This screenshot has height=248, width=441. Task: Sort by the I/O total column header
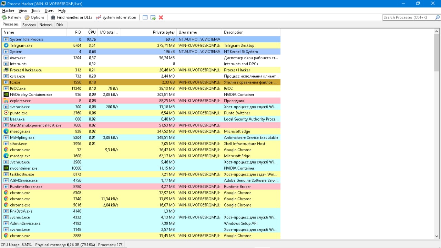tap(109, 32)
